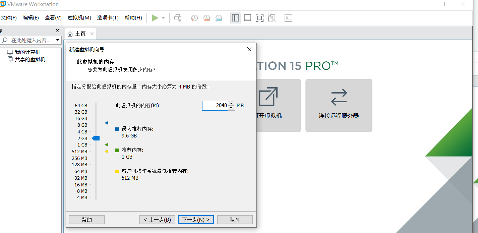Open the 文件(F) menu

click(8, 18)
